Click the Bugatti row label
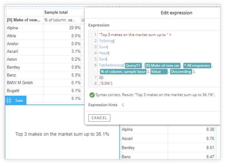The height and width of the screenshot is (164, 225). 13,91
